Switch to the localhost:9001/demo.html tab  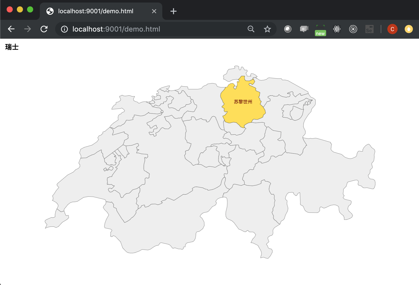[95, 11]
